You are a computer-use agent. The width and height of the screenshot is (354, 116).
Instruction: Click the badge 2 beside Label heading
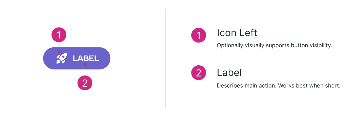tap(199, 73)
